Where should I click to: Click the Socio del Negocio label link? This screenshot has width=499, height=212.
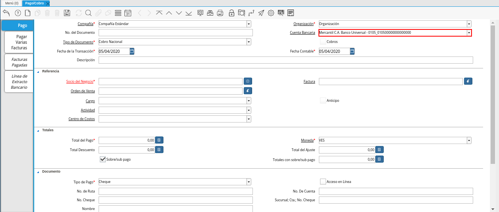80,82
